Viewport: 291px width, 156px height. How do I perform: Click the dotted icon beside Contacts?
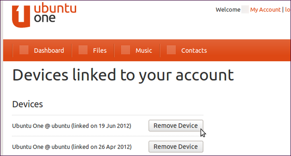[x=171, y=50]
